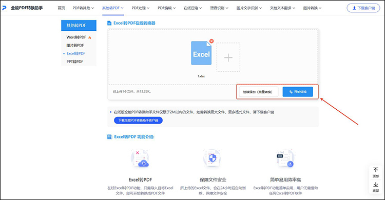The width and height of the screenshot is (385, 200).
Task: Open PPT转PDF in the sidebar
Action: click(75, 62)
